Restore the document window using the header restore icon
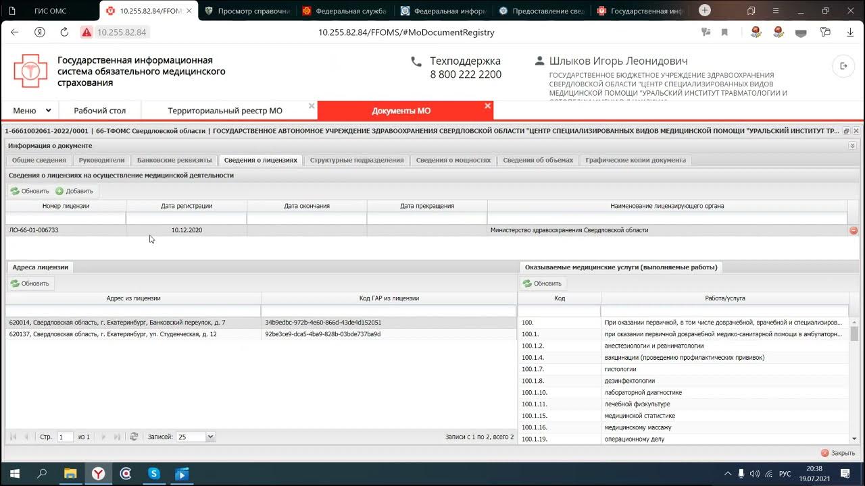The image size is (865, 486). pos(847,131)
